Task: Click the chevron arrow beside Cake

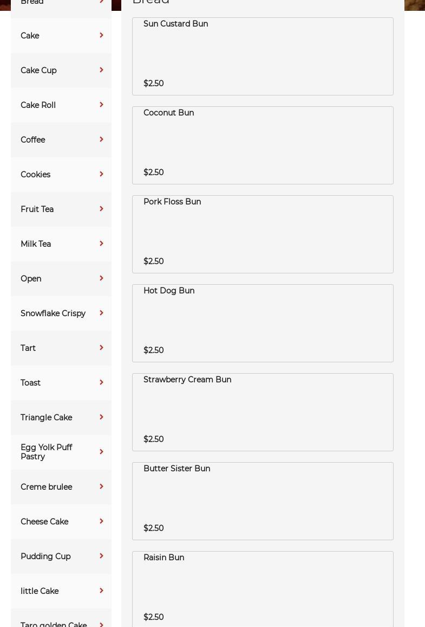Action: [x=101, y=35]
